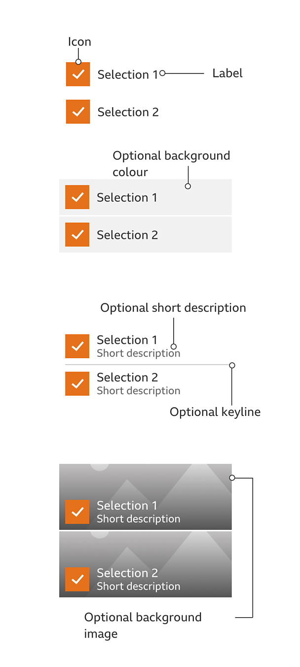Click the 'Optional keyline' annotation text
The height and width of the screenshot is (667, 300).
point(215,412)
